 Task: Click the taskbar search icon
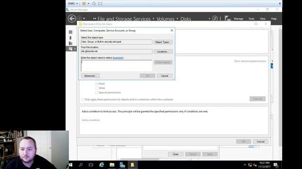coord(81,165)
